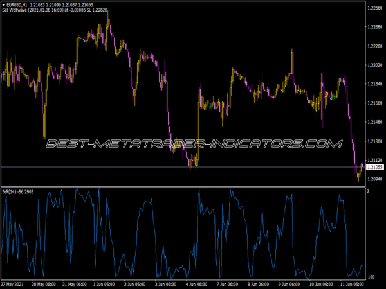Click the 27 May 2021 date label
The height and width of the screenshot is (289, 386).
(14, 284)
